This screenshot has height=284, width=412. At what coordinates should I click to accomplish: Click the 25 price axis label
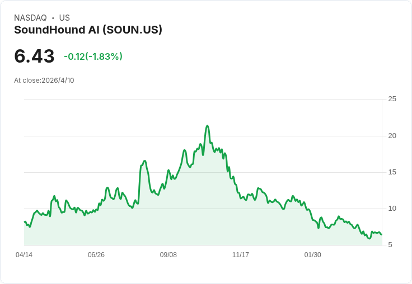[x=392, y=99]
